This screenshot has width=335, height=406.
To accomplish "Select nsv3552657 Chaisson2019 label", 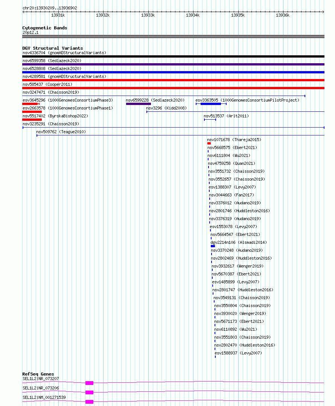I will tap(237, 179).
